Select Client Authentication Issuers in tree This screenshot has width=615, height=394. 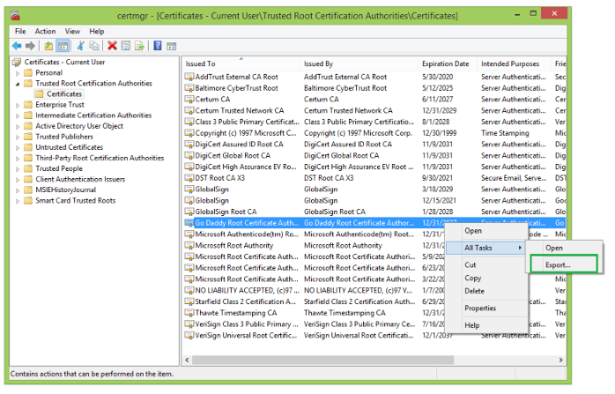[x=80, y=179]
